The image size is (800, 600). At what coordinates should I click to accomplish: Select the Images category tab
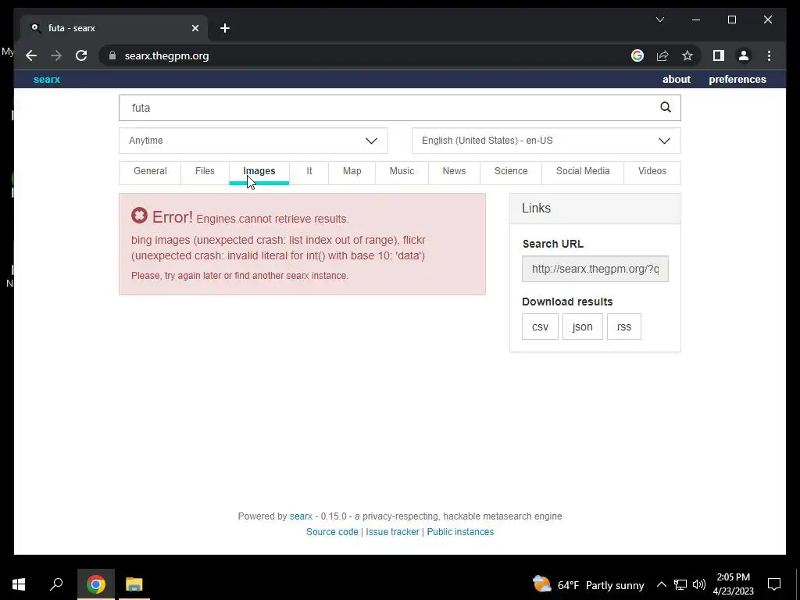point(259,171)
